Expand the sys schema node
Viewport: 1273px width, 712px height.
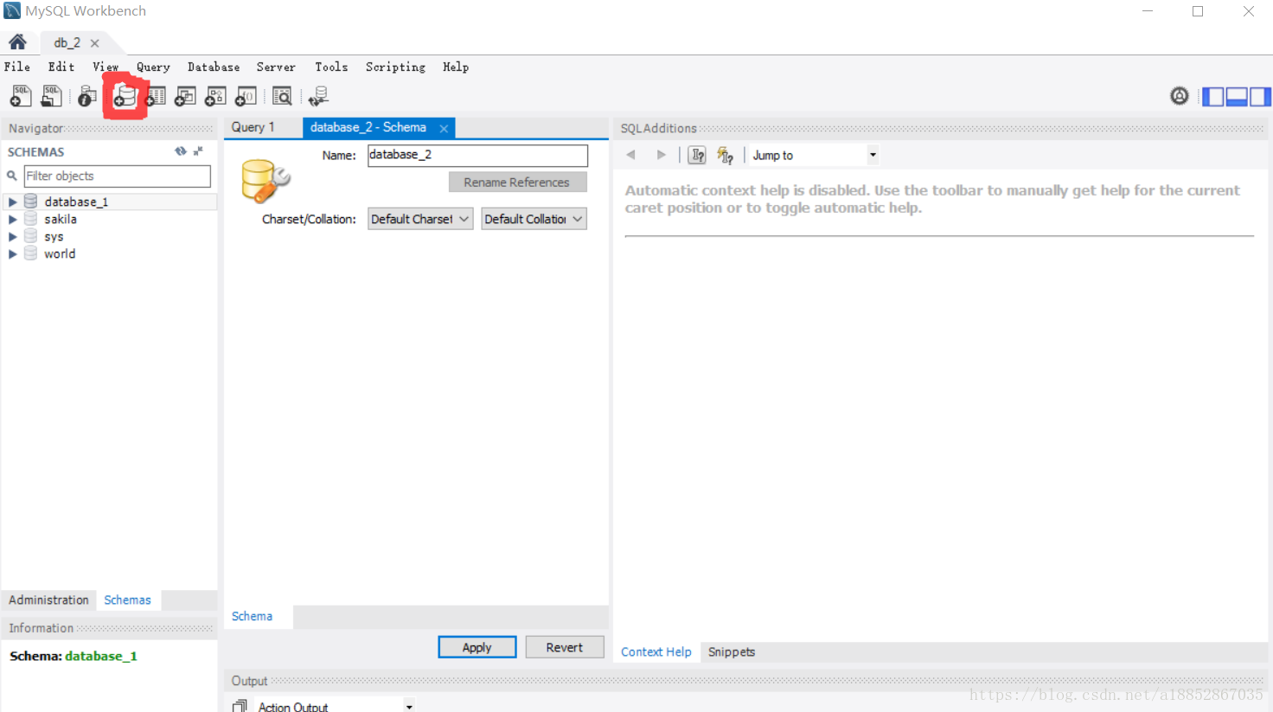pos(12,236)
